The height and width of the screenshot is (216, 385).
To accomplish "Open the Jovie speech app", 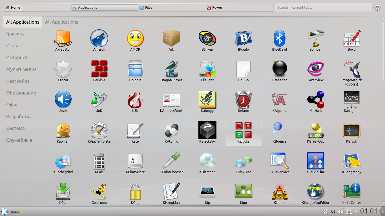I will [x=63, y=102].
